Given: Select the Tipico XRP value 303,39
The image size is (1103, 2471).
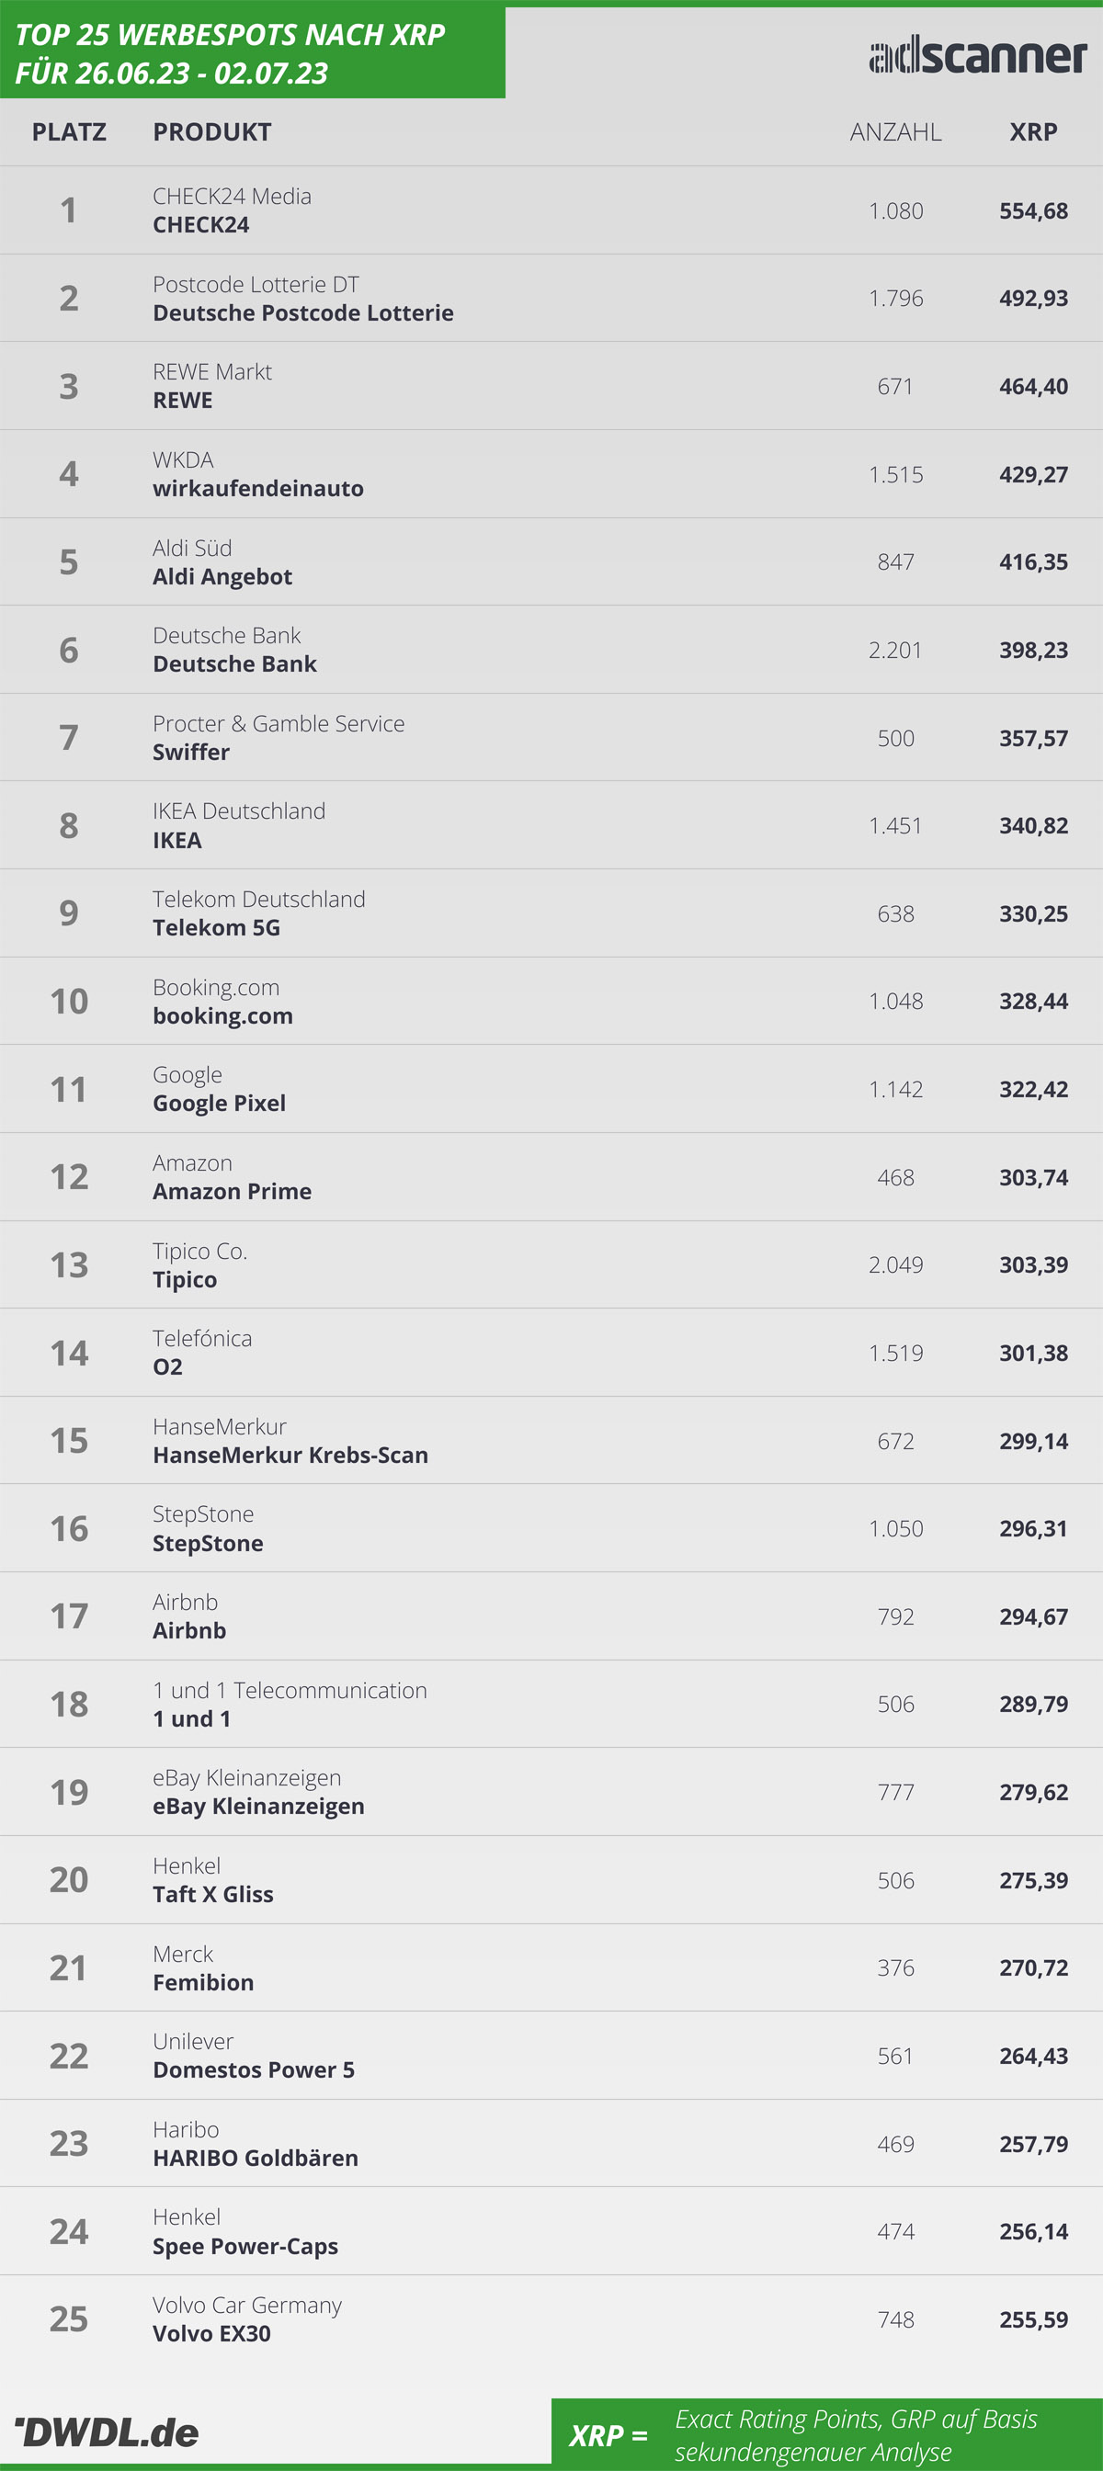Looking at the screenshot, I should coord(1033,1264).
